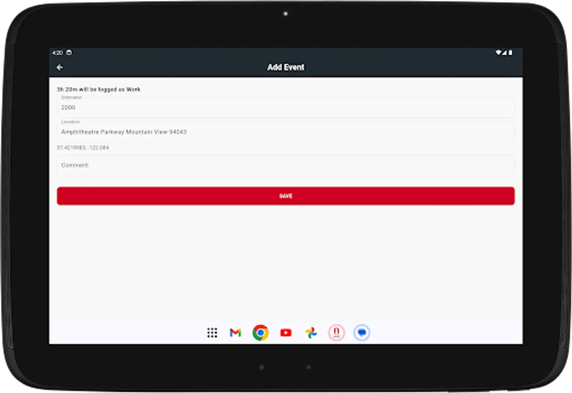
Task: Tap the empty Comment field
Action: (285, 165)
